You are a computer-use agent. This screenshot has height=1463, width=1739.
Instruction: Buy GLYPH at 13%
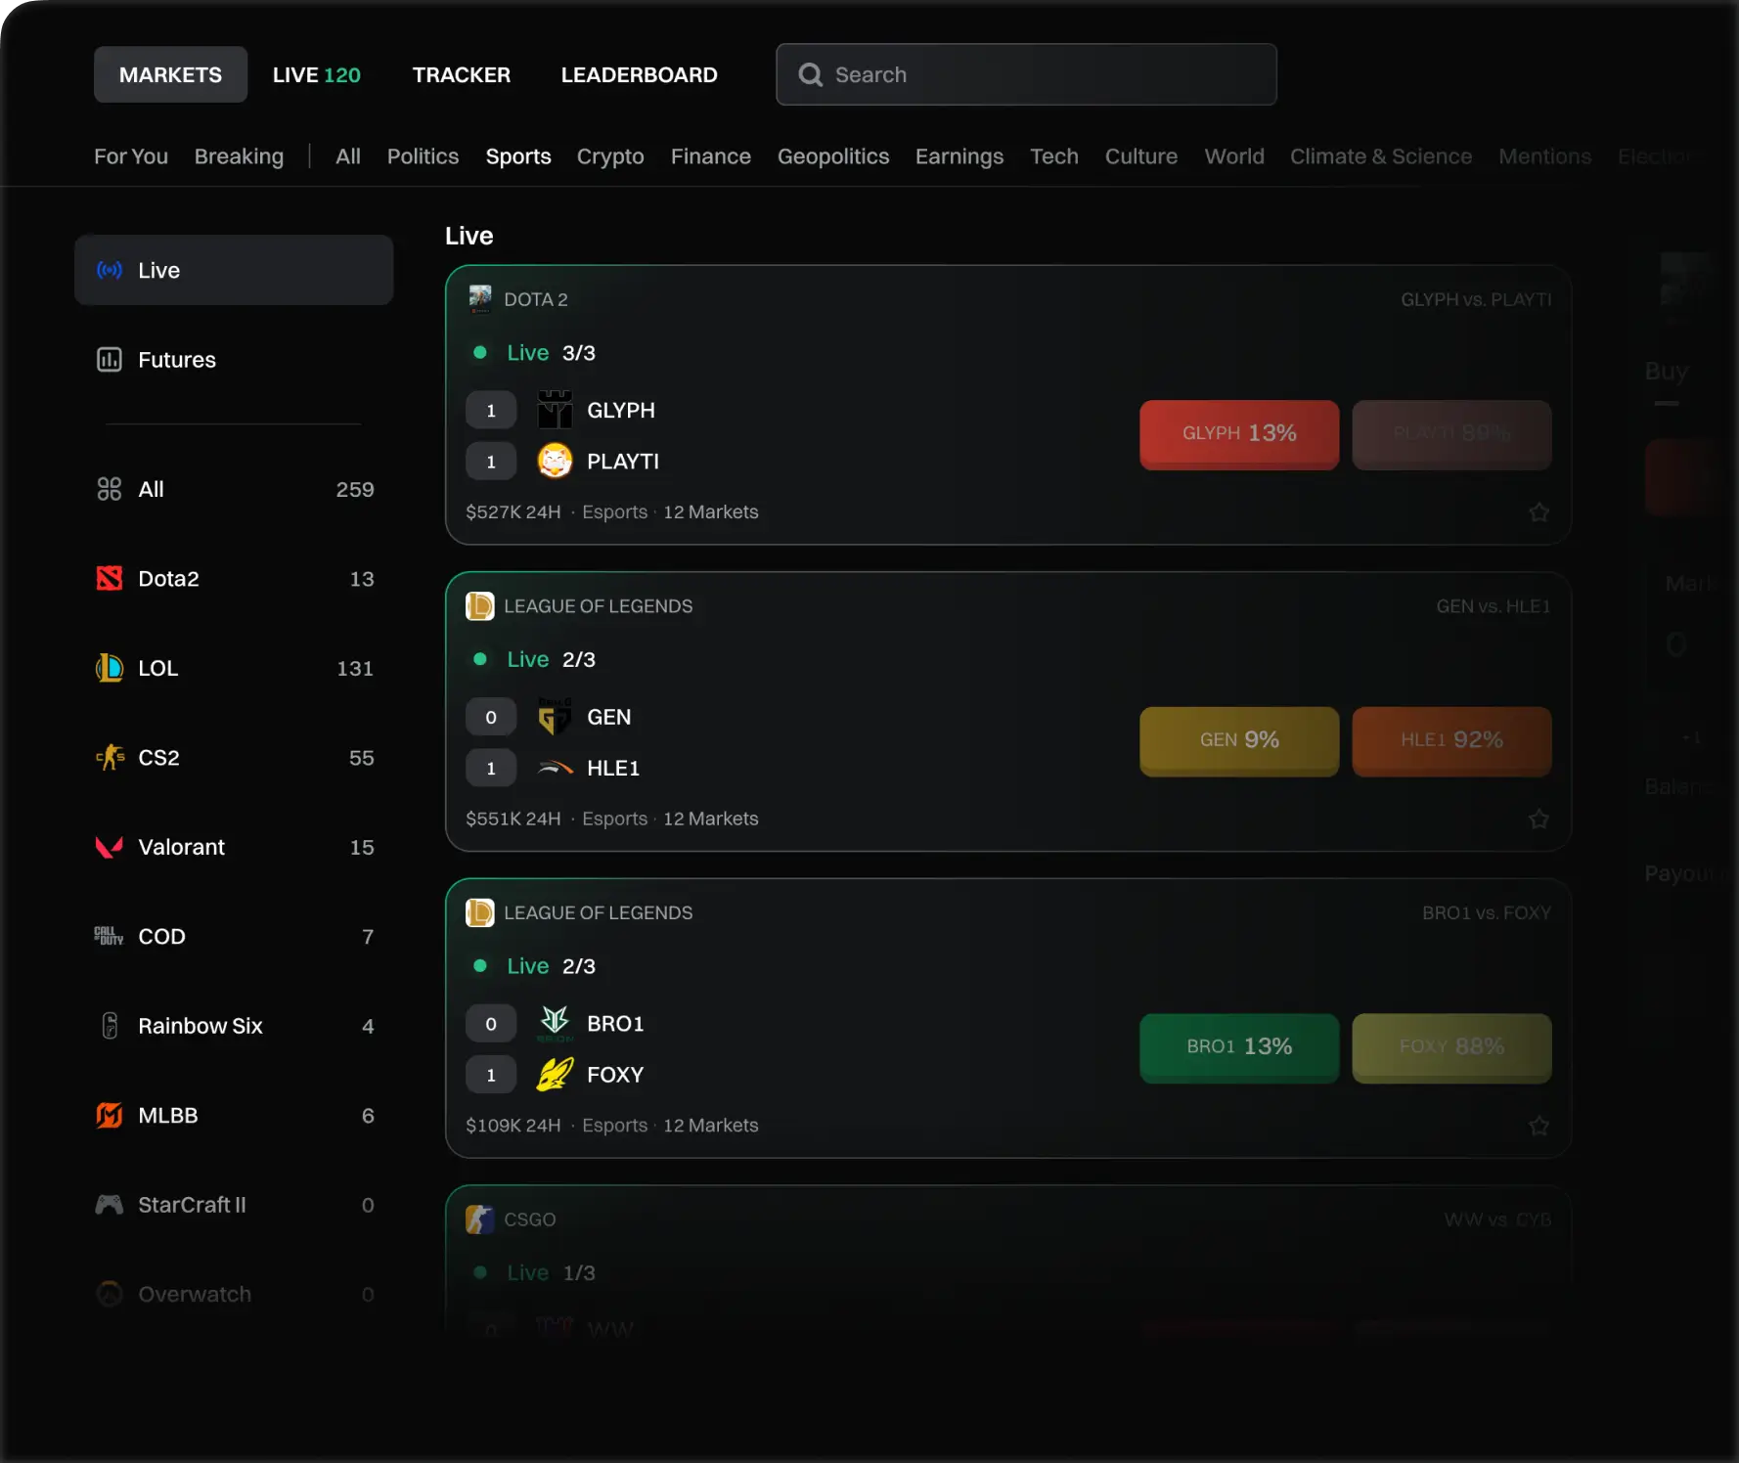[x=1239, y=434]
